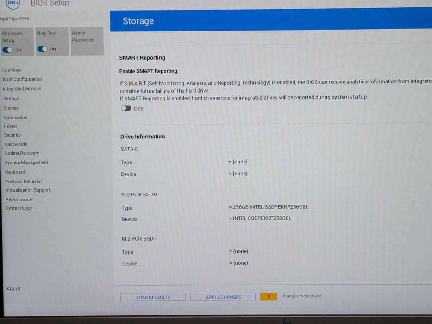Click the SATA-0 Type {none} value
Image resolution: width=432 pixels, height=324 pixels.
(x=238, y=162)
